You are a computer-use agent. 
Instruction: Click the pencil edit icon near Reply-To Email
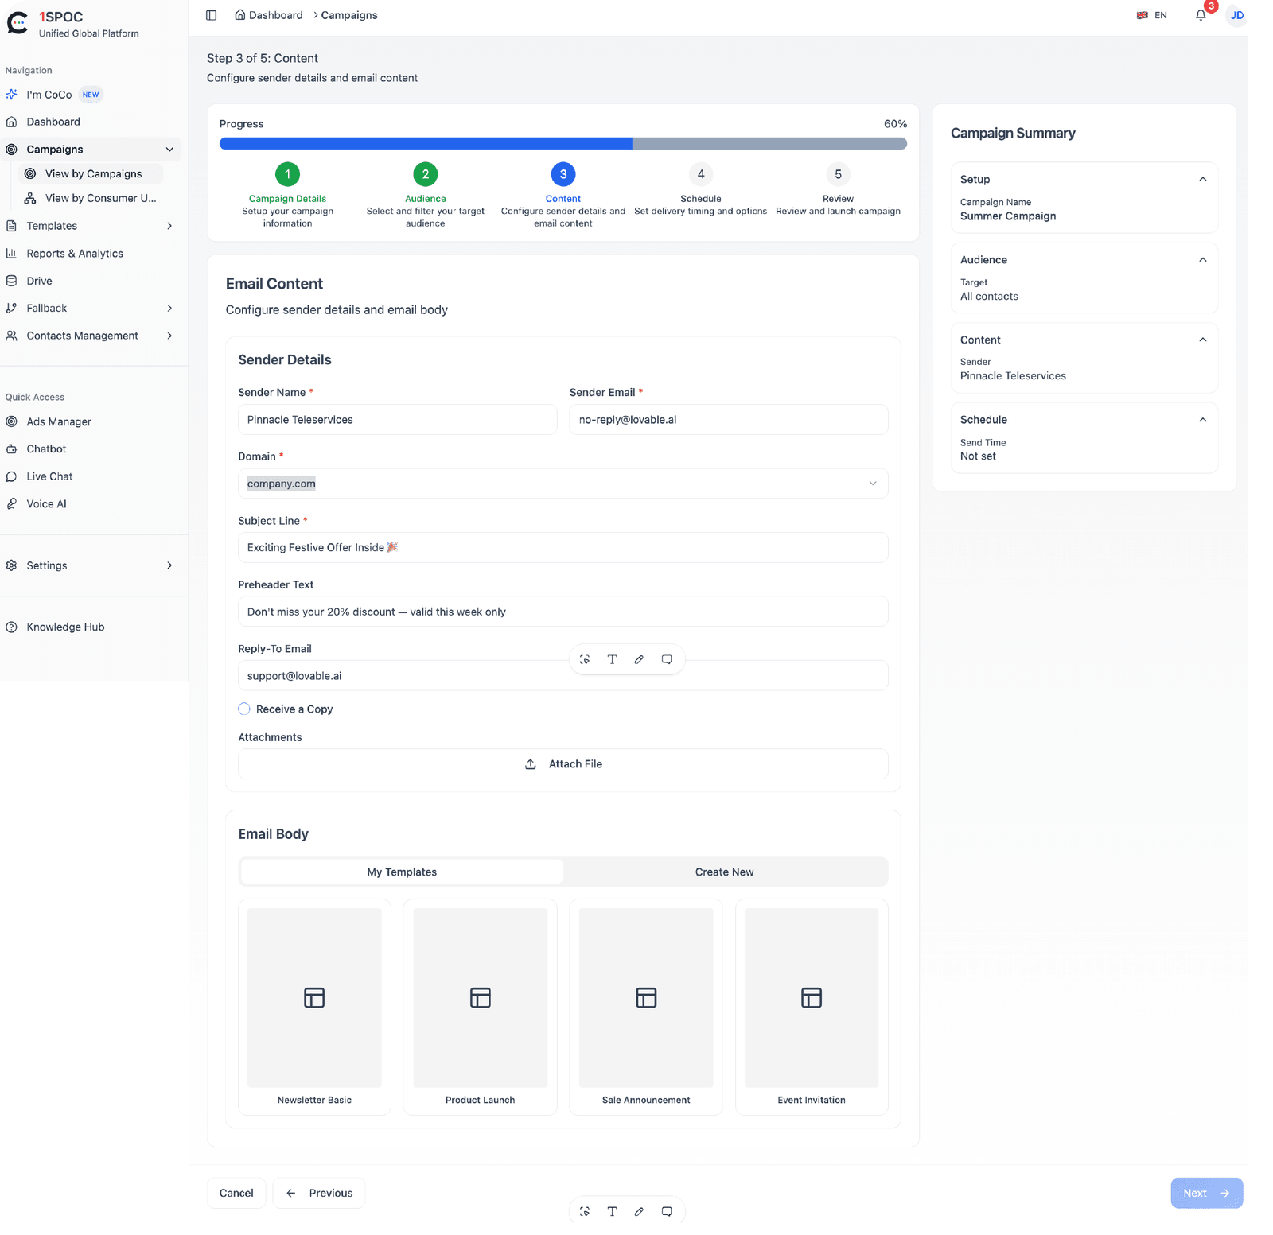[x=639, y=659]
